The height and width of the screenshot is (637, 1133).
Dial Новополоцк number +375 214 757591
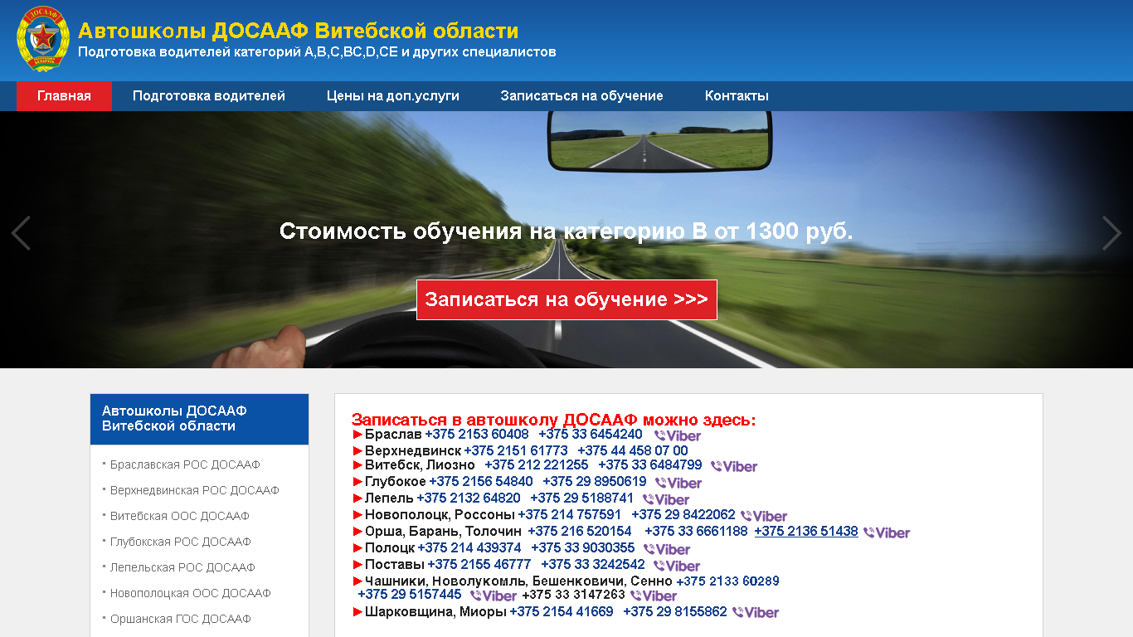click(570, 514)
